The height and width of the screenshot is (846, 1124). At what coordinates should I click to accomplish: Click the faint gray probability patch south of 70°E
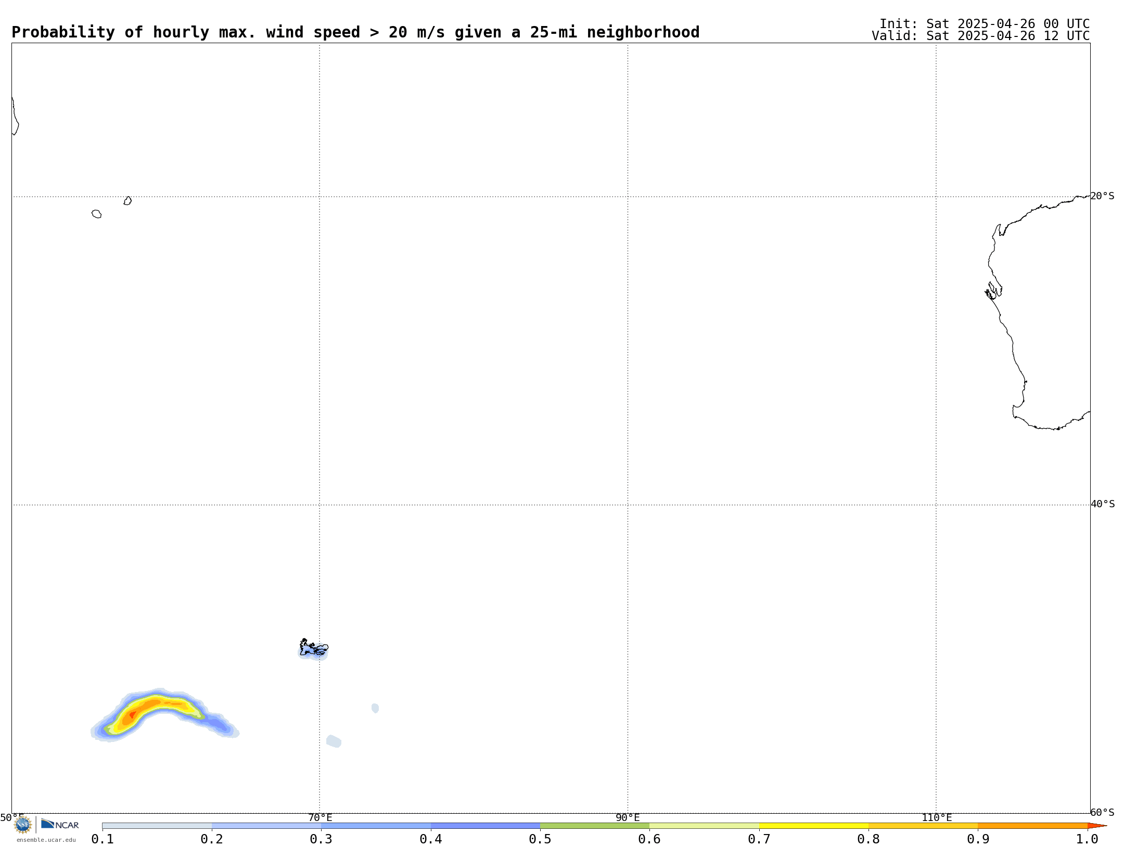334,741
